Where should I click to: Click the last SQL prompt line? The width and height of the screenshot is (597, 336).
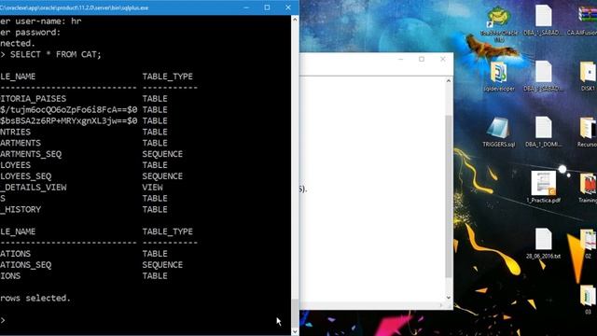coord(3,320)
